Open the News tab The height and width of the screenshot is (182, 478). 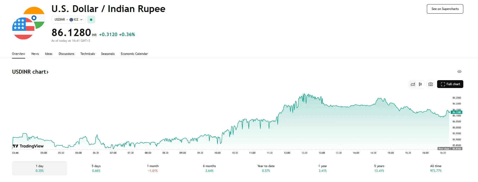(35, 54)
